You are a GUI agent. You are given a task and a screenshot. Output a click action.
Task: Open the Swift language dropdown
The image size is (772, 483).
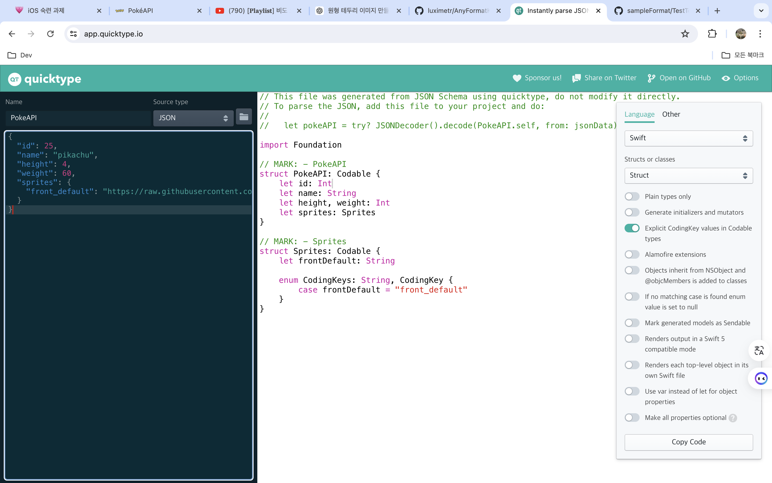[688, 138]
